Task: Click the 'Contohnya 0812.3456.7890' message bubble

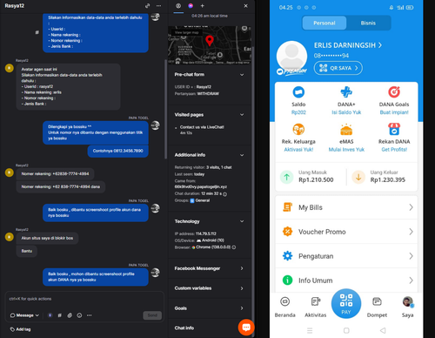Action: [118, 151]
